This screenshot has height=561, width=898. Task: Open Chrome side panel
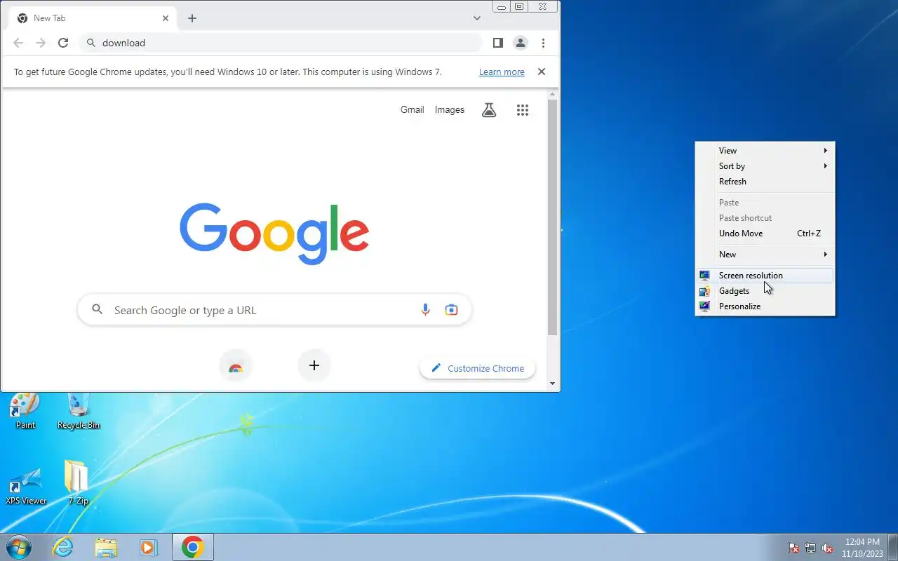coord(497,43)
